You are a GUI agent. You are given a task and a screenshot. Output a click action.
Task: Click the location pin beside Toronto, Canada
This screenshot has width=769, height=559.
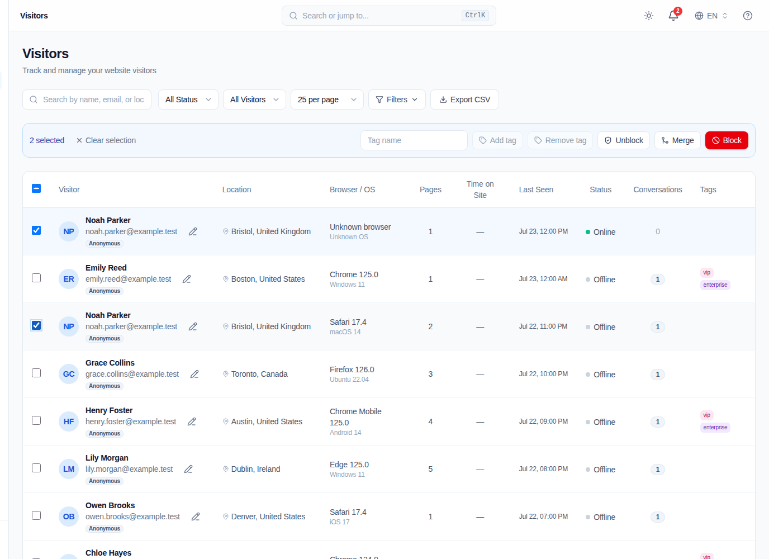[x=226, y=374]
